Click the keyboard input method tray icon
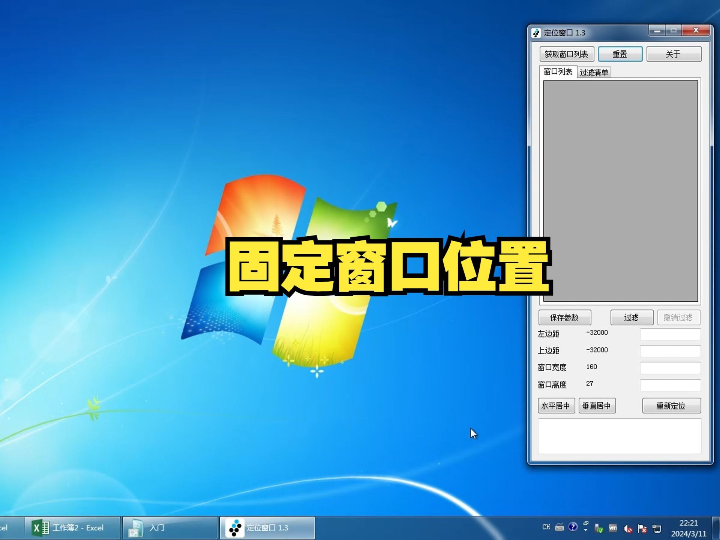Screen dimensions: 720x540 click(x=559, y=528)
